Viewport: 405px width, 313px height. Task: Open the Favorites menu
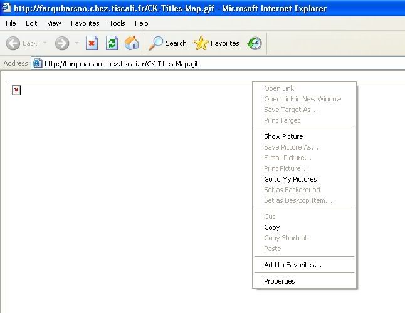coord(85,23)
